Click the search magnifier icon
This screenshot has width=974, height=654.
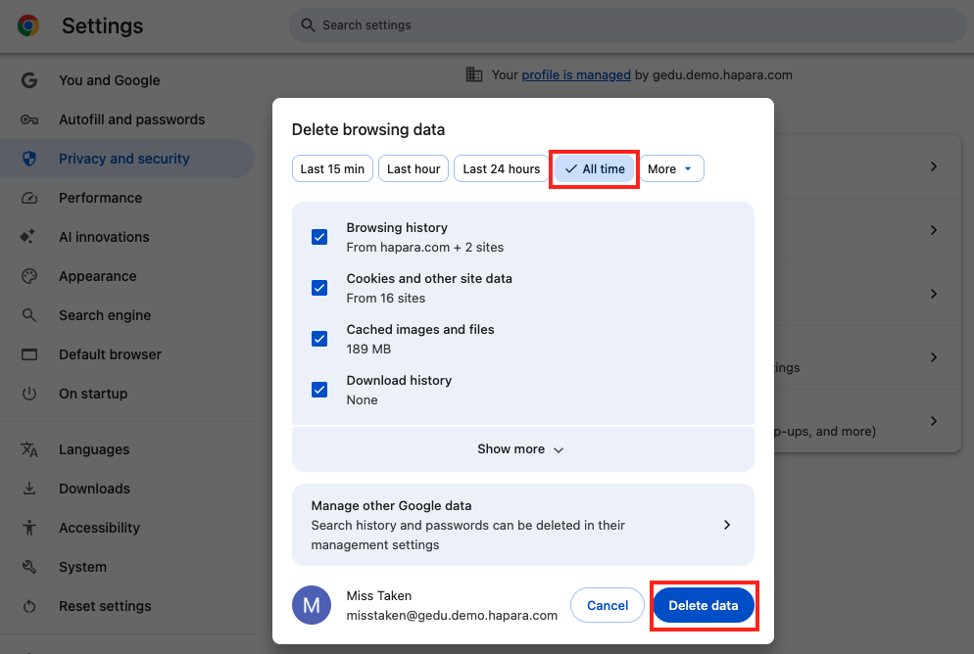(x=308, y=24)
